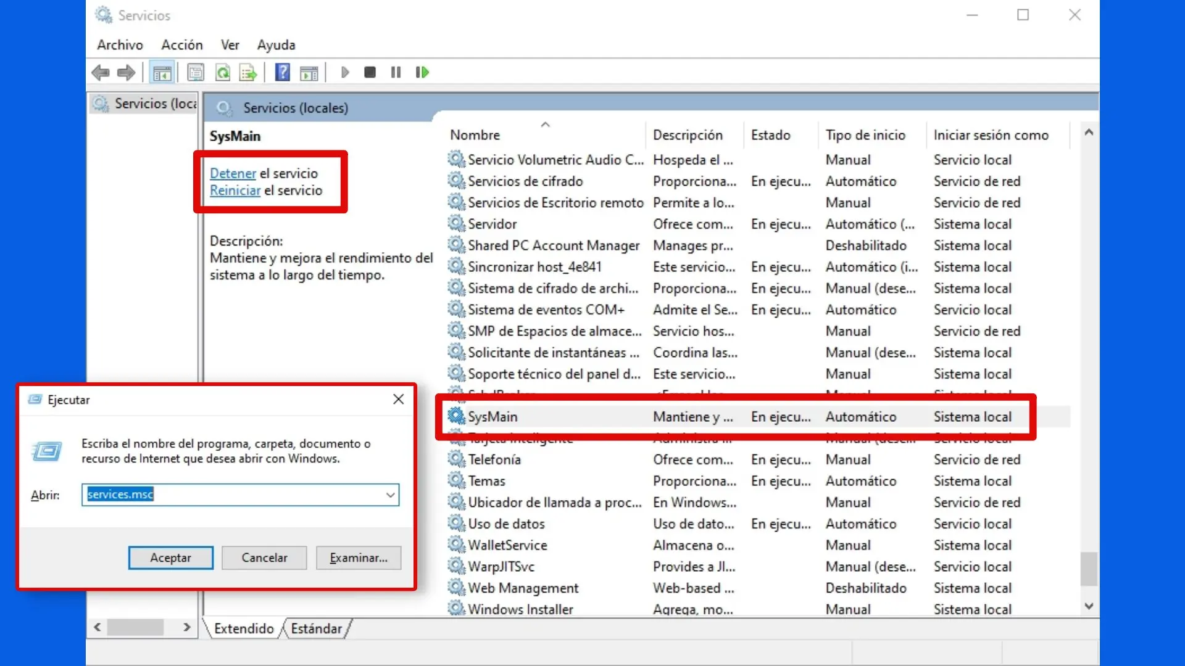
Task: Open the Properties toolbar icon
Action: coord(196,73)
